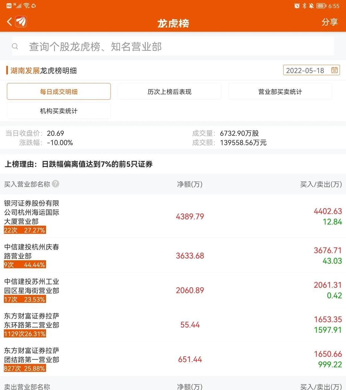Image resolution: width=346 pixels, height=390 pixels.
Task: Tap the 9次 44.44% badge
Action: tap(25, 265)
